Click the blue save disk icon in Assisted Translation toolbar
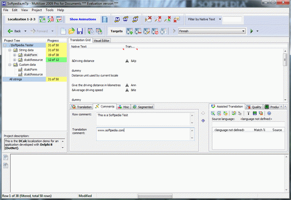Viewport: 291px width, 200px height. pos(255,113)
